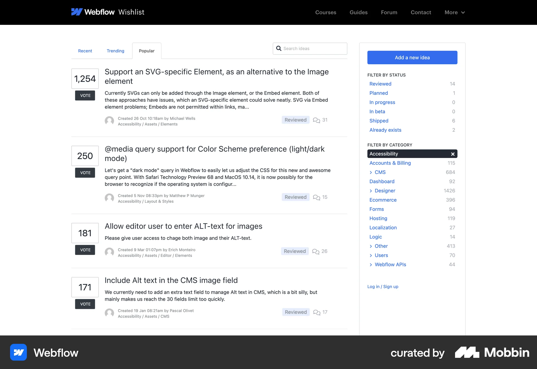The image size is (537, 369).
Task: Click the search magnifier icon
Action: tap(279, 48)
